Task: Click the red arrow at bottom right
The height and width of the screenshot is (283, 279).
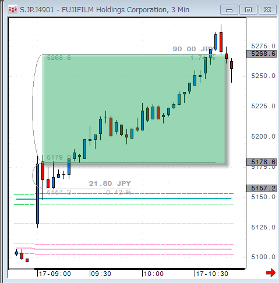Action: click(271, 273)
